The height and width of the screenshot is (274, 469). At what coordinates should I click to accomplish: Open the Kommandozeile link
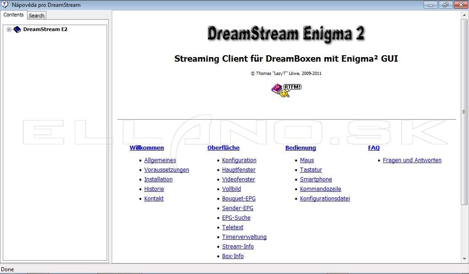320,189
